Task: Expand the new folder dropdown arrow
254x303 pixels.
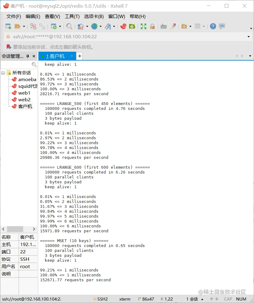Action: (x=190, y=26)
